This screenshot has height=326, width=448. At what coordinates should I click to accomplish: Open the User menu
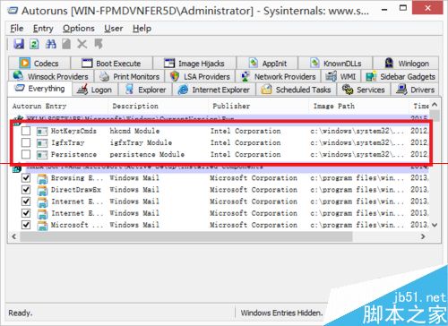click(x=114, y=29)
